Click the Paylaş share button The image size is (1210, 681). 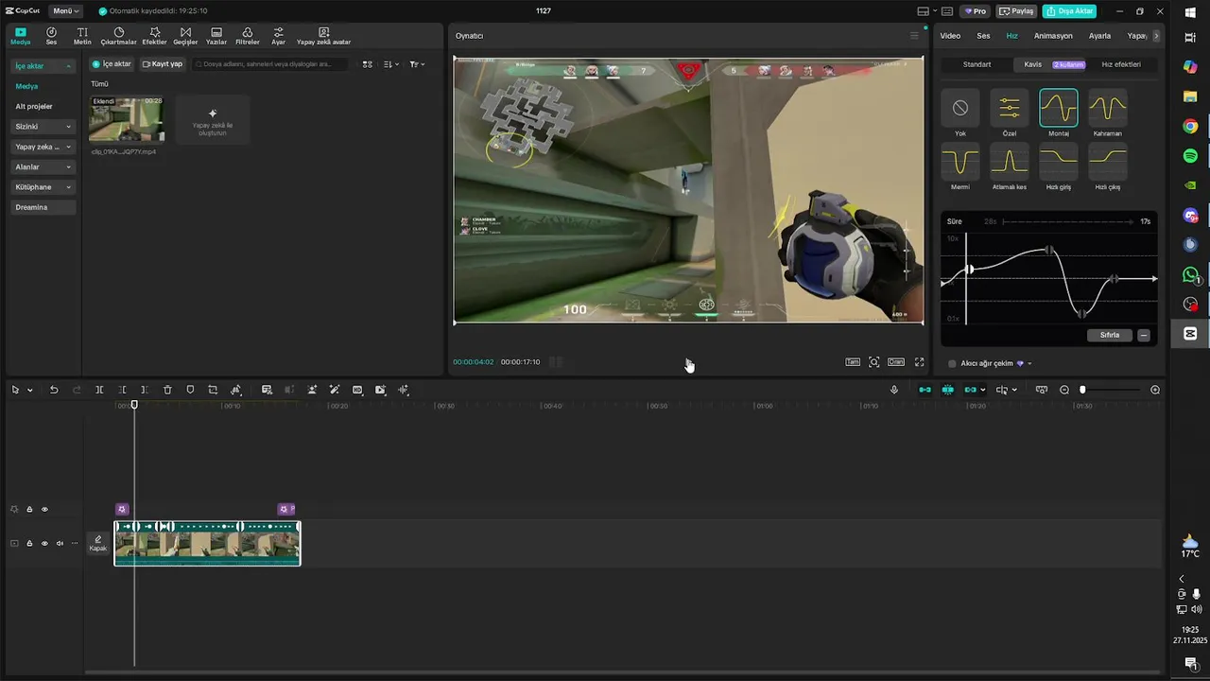click(1017, 11)
